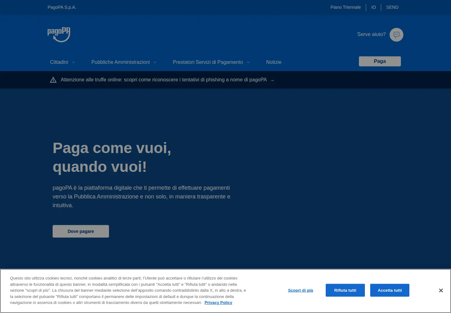Viewport: 451px width, 313px height.
Task: Close the cookie banner with X
Action: click(441, 290)
